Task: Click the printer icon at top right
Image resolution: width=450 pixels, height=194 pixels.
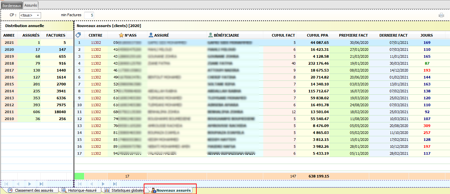Action: 441,15
